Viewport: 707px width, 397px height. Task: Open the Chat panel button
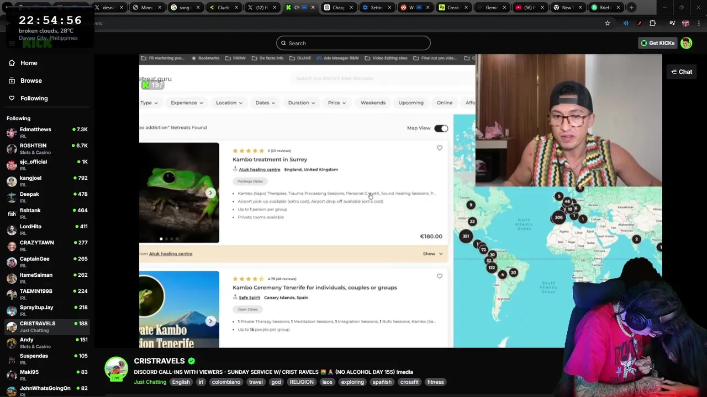[x=682, y=72]
